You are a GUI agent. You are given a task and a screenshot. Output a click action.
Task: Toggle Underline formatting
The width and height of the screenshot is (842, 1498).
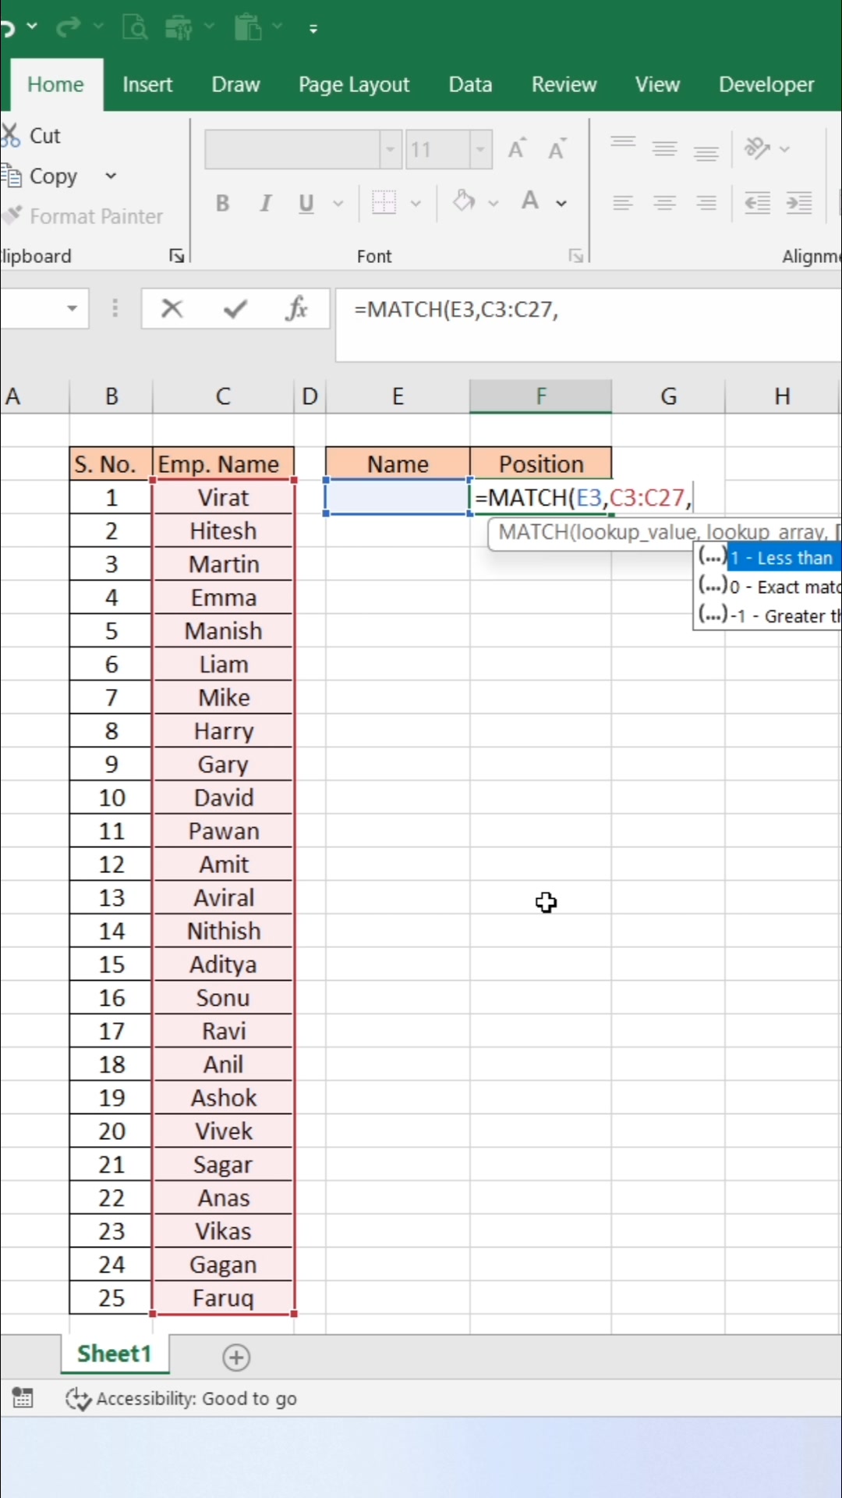pyautogui.click(x=306, y=204)
